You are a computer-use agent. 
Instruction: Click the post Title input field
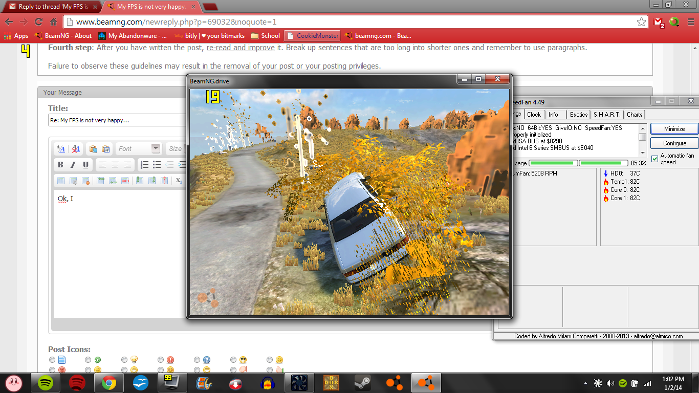click(x=117, y=120)
